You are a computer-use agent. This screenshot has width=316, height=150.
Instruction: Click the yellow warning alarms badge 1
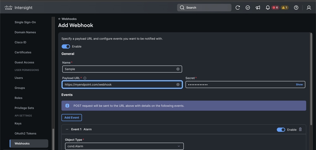(x=285, y=8)
